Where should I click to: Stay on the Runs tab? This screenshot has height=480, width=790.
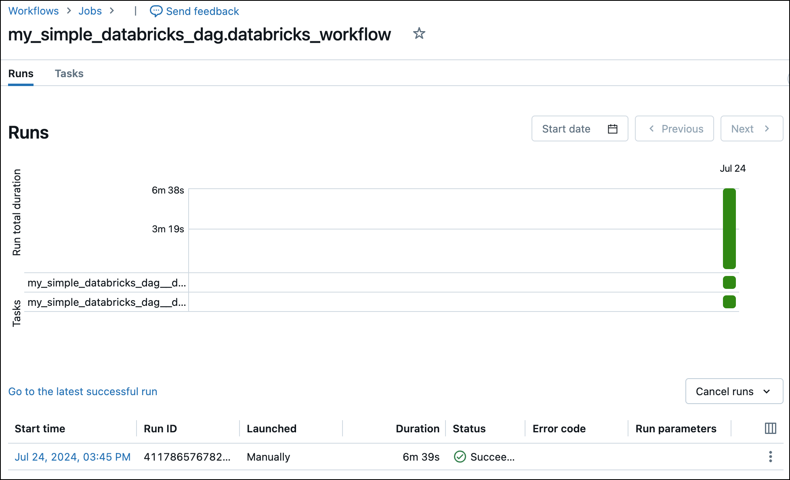pyautogui.click(x=21, y=73)
